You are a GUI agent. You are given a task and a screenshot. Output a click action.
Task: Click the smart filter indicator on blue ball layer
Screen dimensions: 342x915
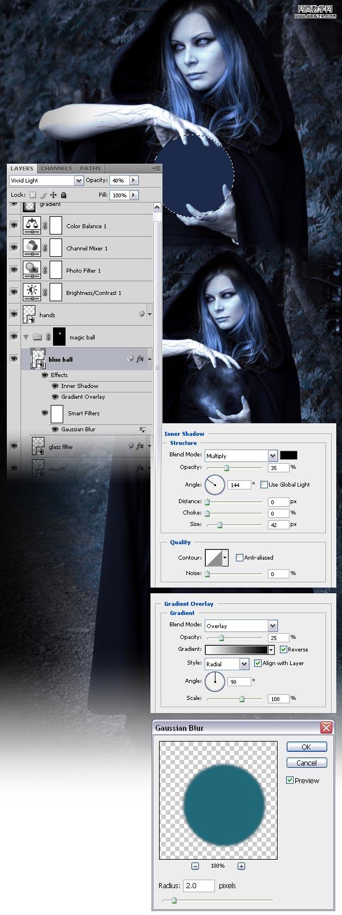click(131, 359)
